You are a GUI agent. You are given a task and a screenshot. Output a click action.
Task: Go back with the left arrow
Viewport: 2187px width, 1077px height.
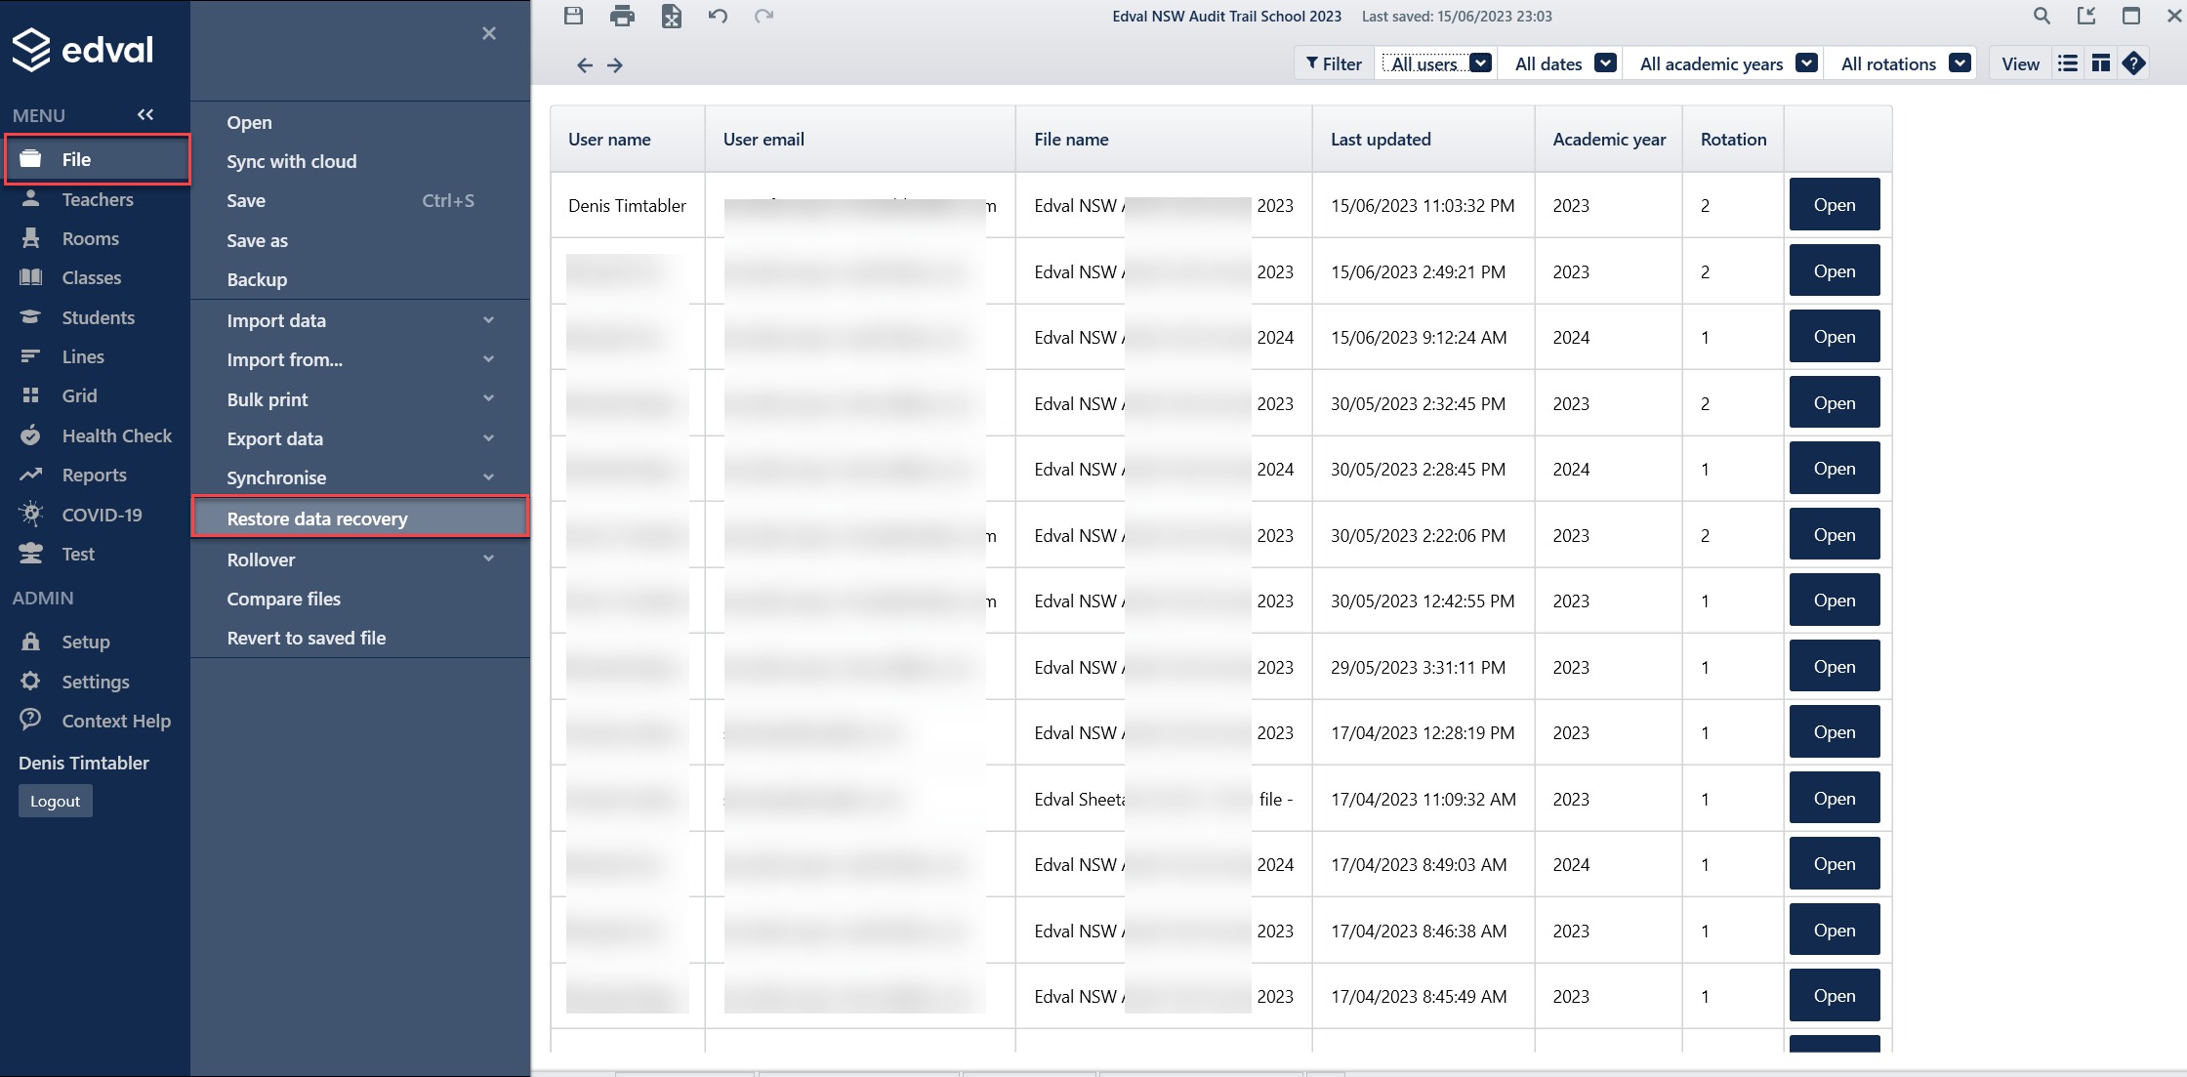[x=585, y=65]
